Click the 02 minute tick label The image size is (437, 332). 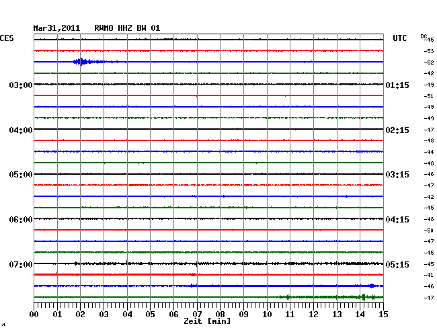point(80,315)
